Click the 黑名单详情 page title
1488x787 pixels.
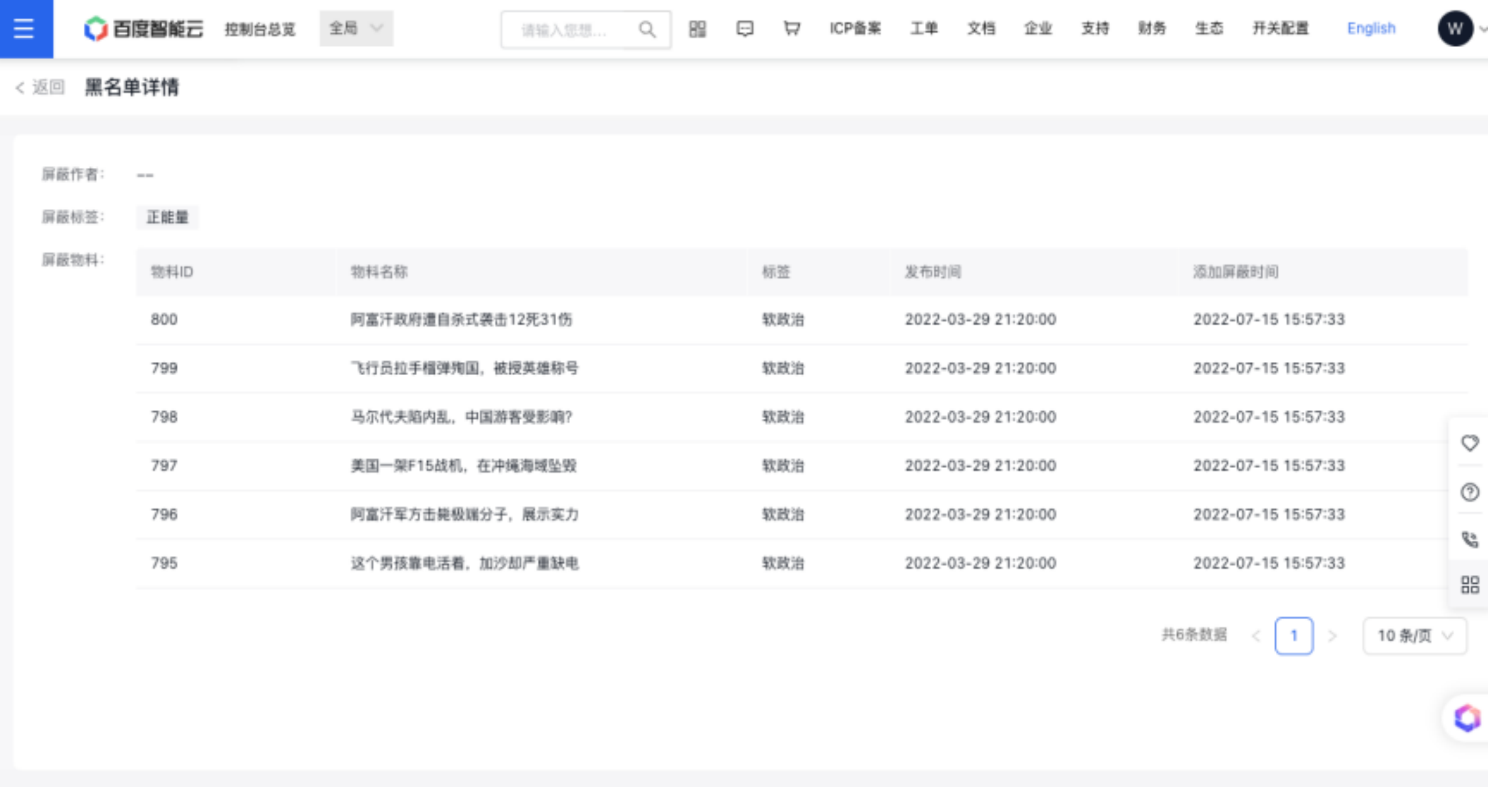[x=132, y=87]
